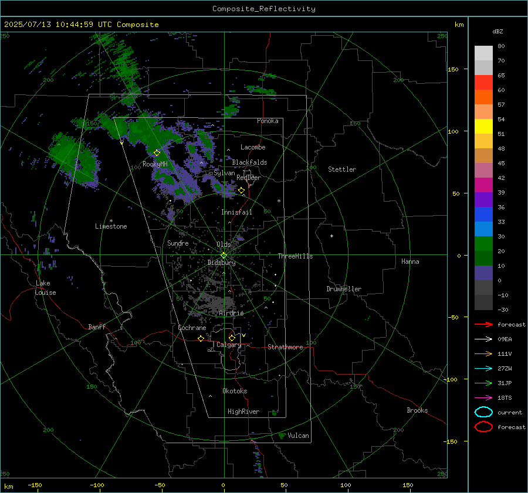Click the Drumheller label
This screenshot has width=528, height=493.
(x=344, y=289)
